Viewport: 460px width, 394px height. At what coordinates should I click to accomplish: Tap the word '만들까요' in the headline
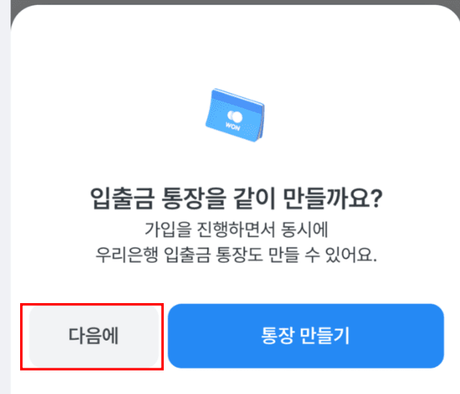tap(325, 199)
